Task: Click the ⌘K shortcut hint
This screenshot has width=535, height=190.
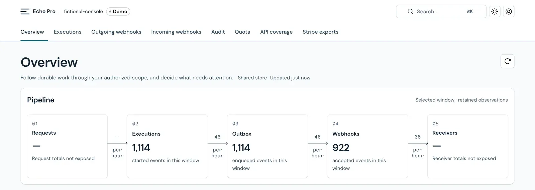Action: [470, 11]
